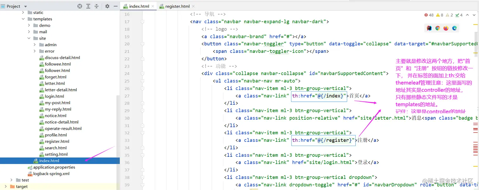
Task: Open page in Chrome browser icon
Action: [437, 28]
